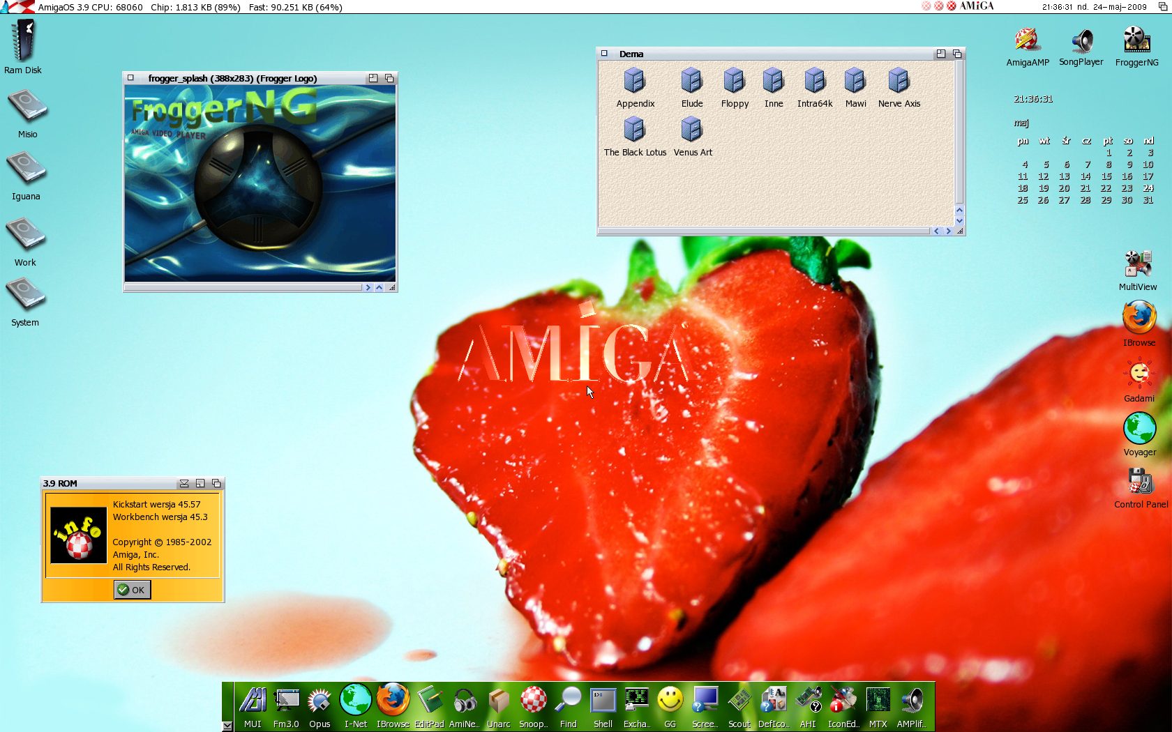Click IBrowse icon in dock
The width and height of the screenshot is (1172, 732).
[x=393, y=706]
